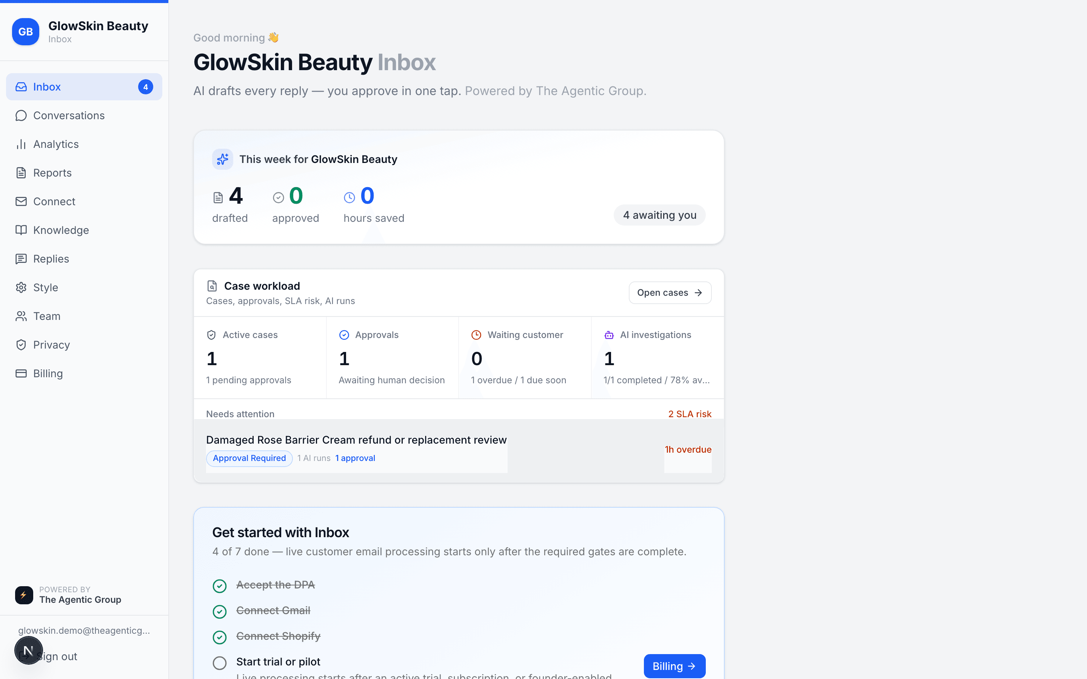Click the Active cases shield icon

(211, 335)
